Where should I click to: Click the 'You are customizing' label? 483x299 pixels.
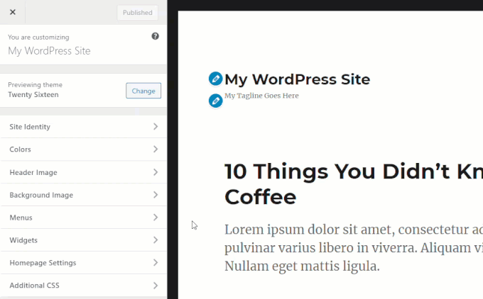[38, 37]
